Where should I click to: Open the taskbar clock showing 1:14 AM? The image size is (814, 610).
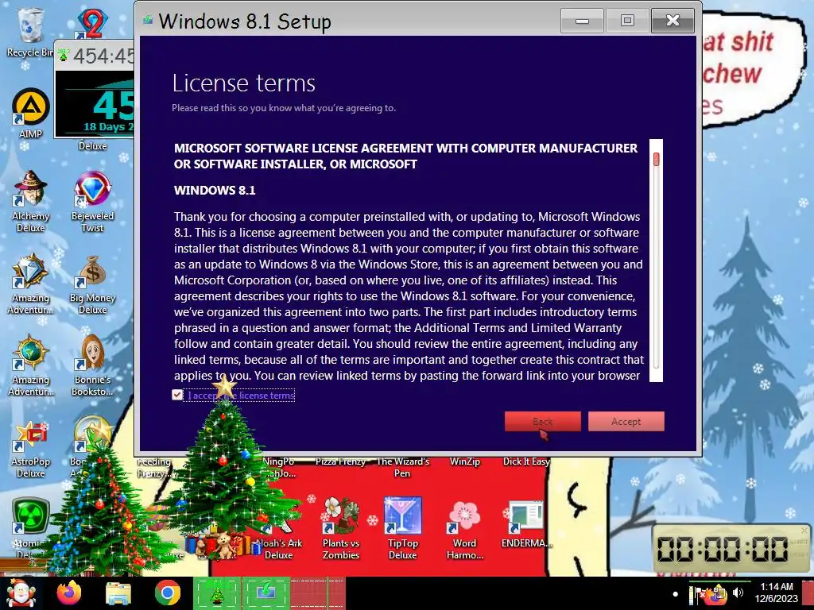point(776,593)
